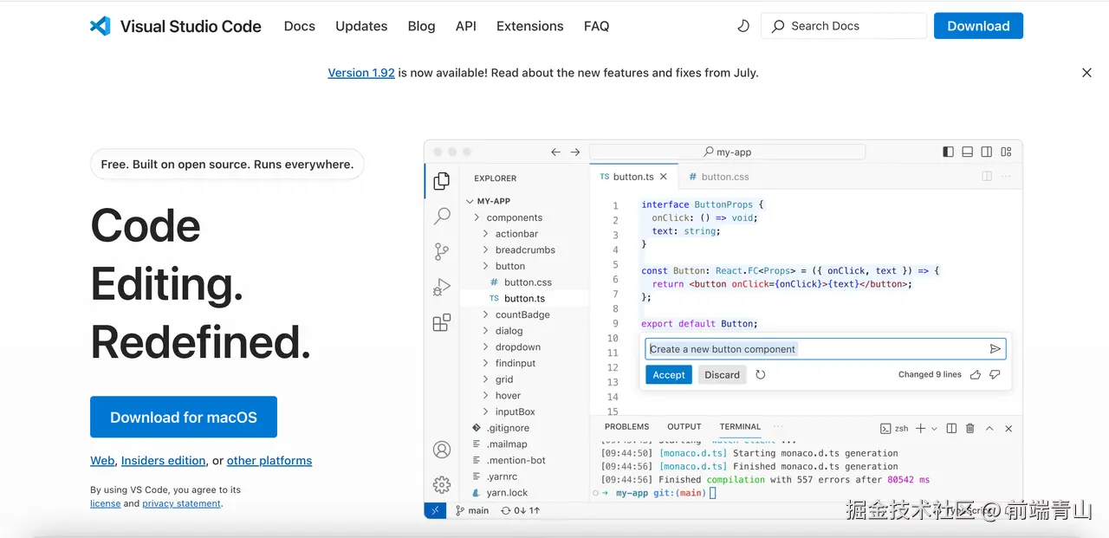The image size is (1109, 538).
Task: Toggle secondary sidebar layout icon
Action: 987,152
